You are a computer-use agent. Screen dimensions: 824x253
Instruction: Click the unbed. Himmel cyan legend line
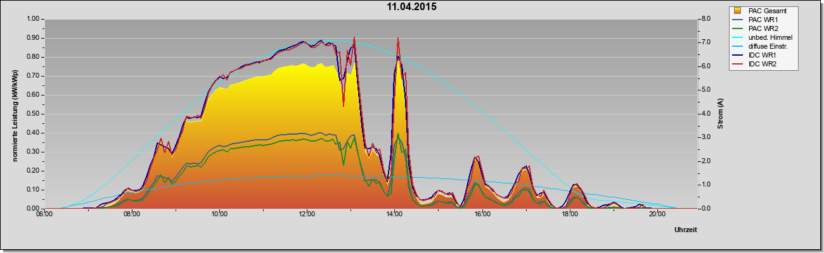click(x=738, y=38)
